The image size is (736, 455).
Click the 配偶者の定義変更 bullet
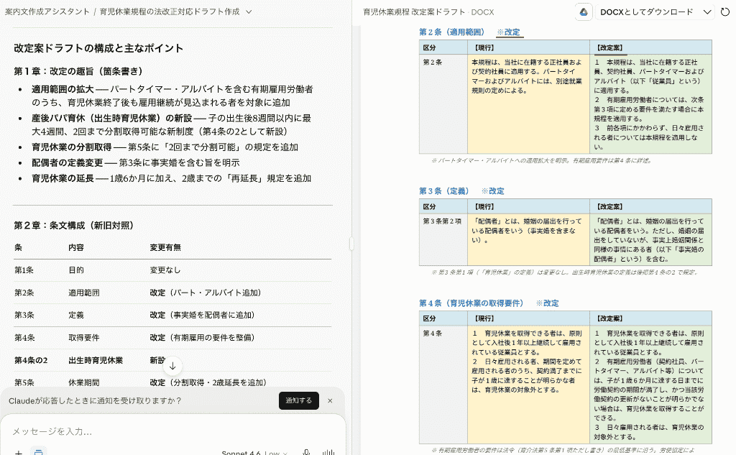[136, 162]
